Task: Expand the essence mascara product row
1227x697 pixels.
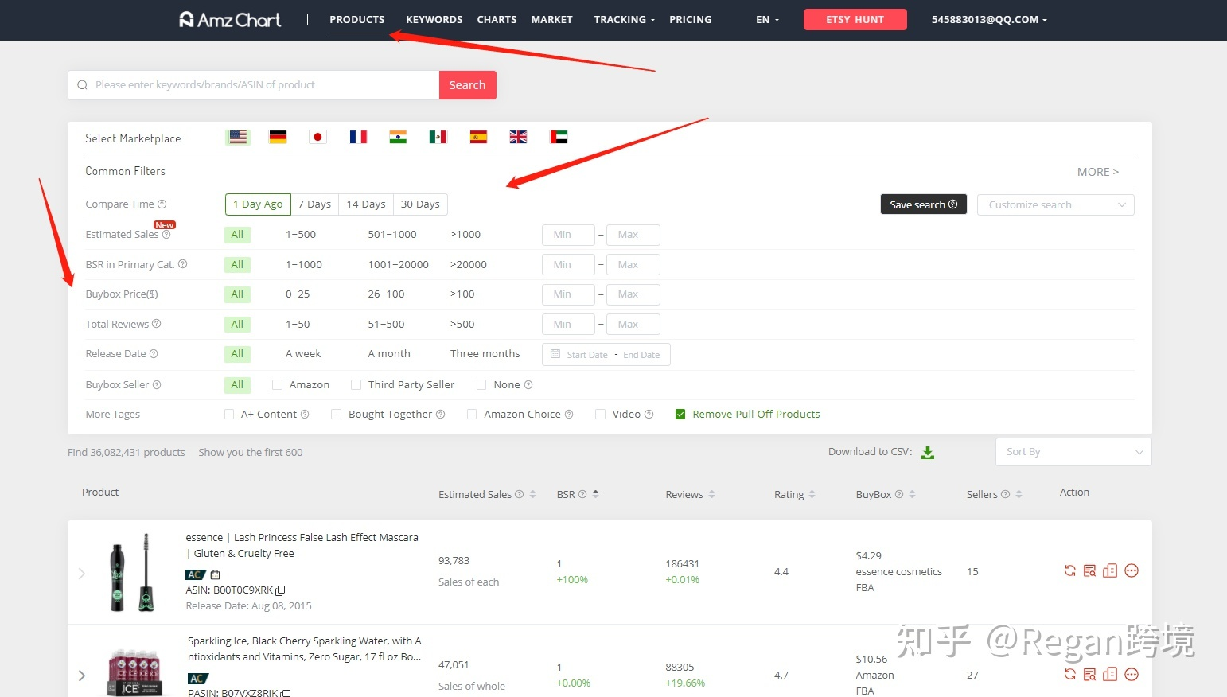Action: pos(82,573)
